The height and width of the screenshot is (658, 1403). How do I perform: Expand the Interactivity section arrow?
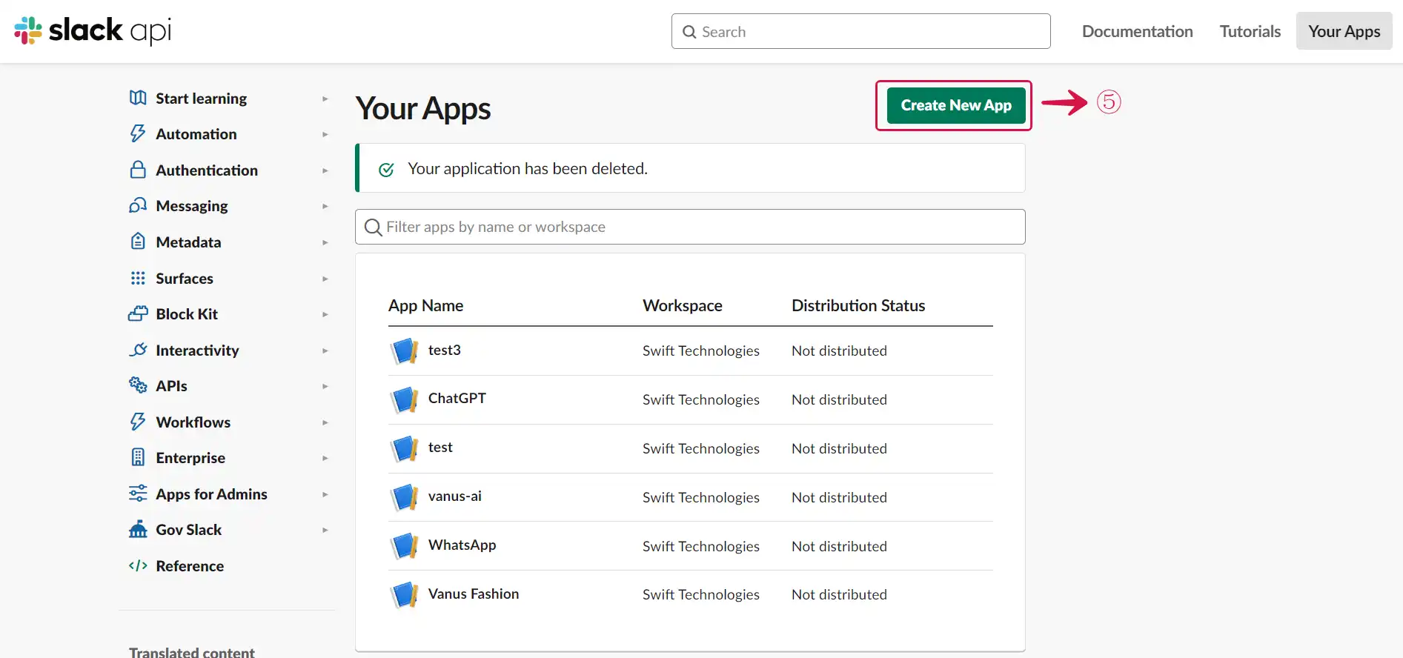click(x=325, y=350)
